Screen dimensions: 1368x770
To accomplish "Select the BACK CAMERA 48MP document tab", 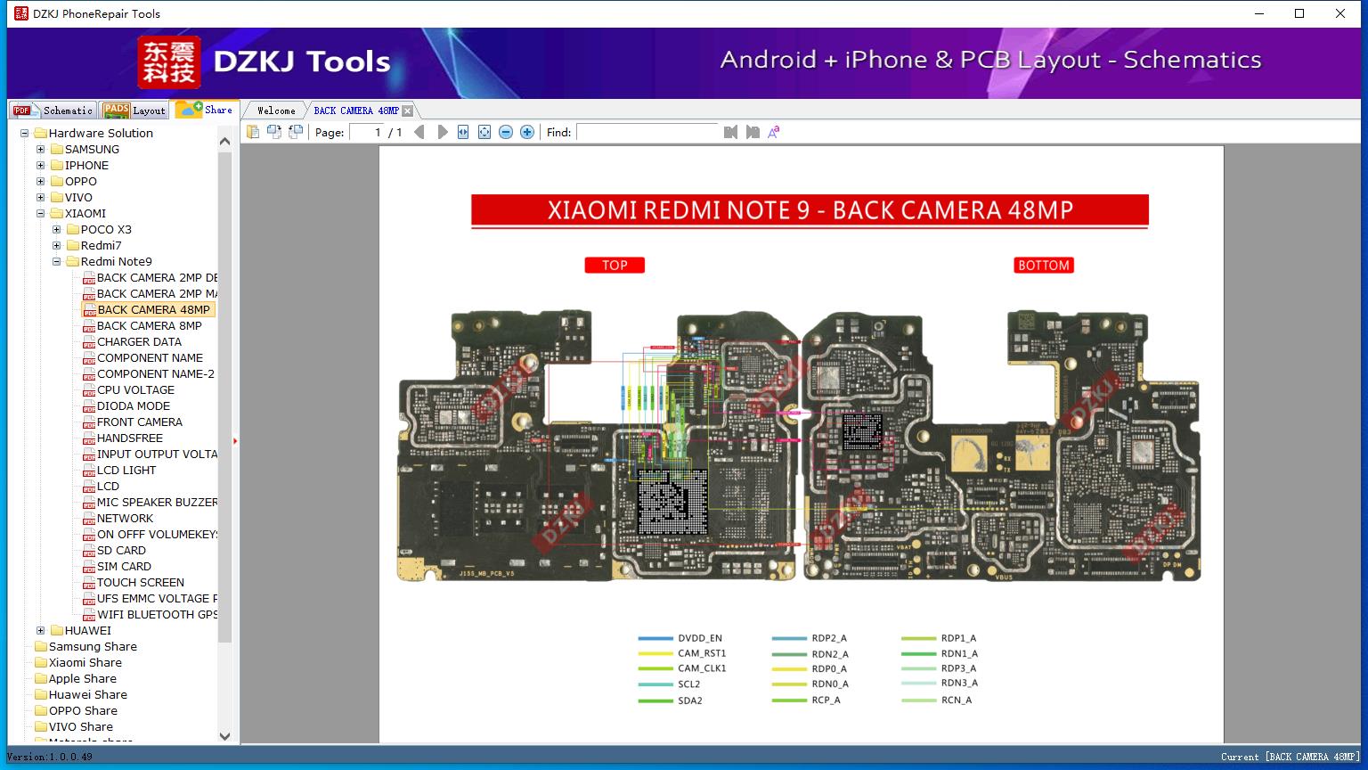I will coord(356,111).
